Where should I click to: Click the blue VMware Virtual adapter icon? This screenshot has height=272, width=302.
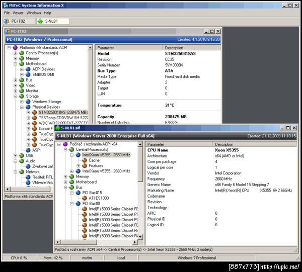click(x=28, y=183)
